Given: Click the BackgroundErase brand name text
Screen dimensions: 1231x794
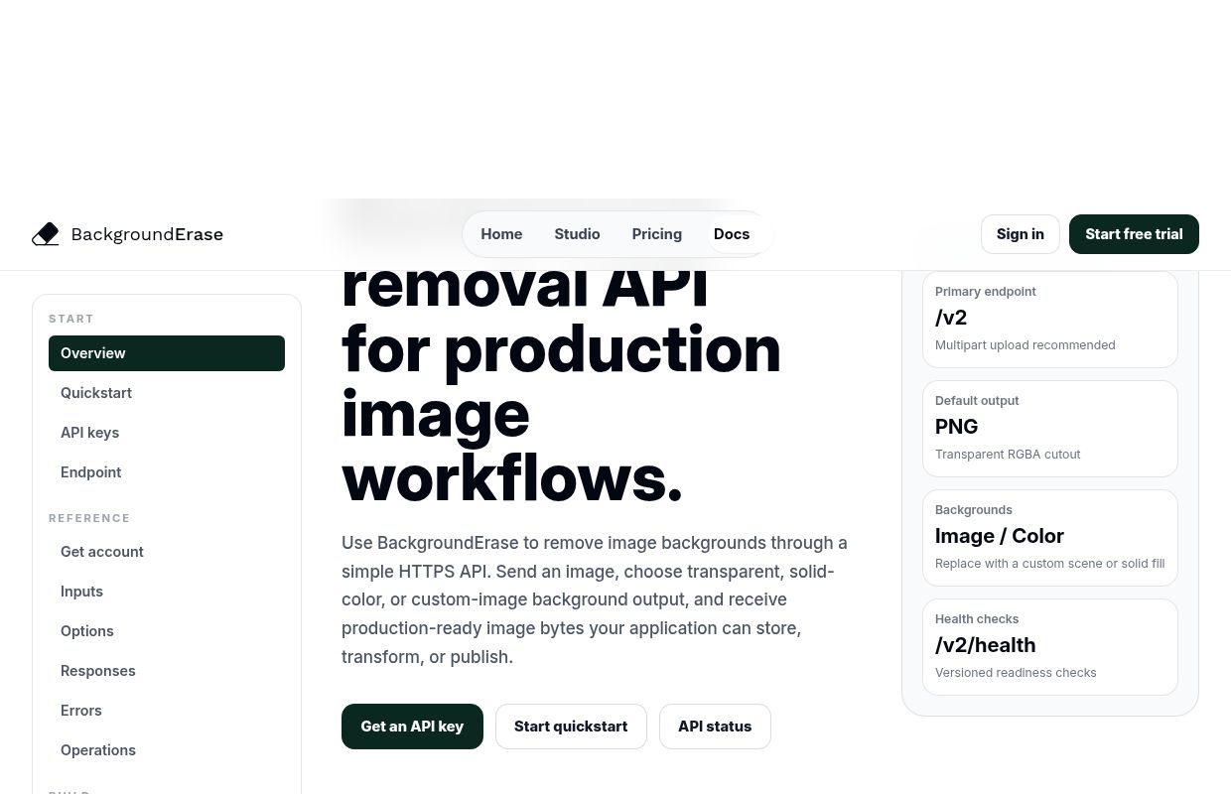Looking at the screenshot, I should tap(147, 234).
